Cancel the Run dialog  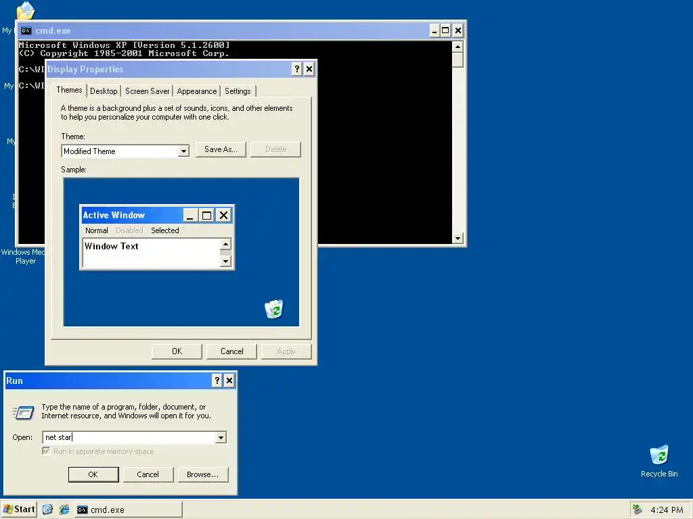coord(148,474)
